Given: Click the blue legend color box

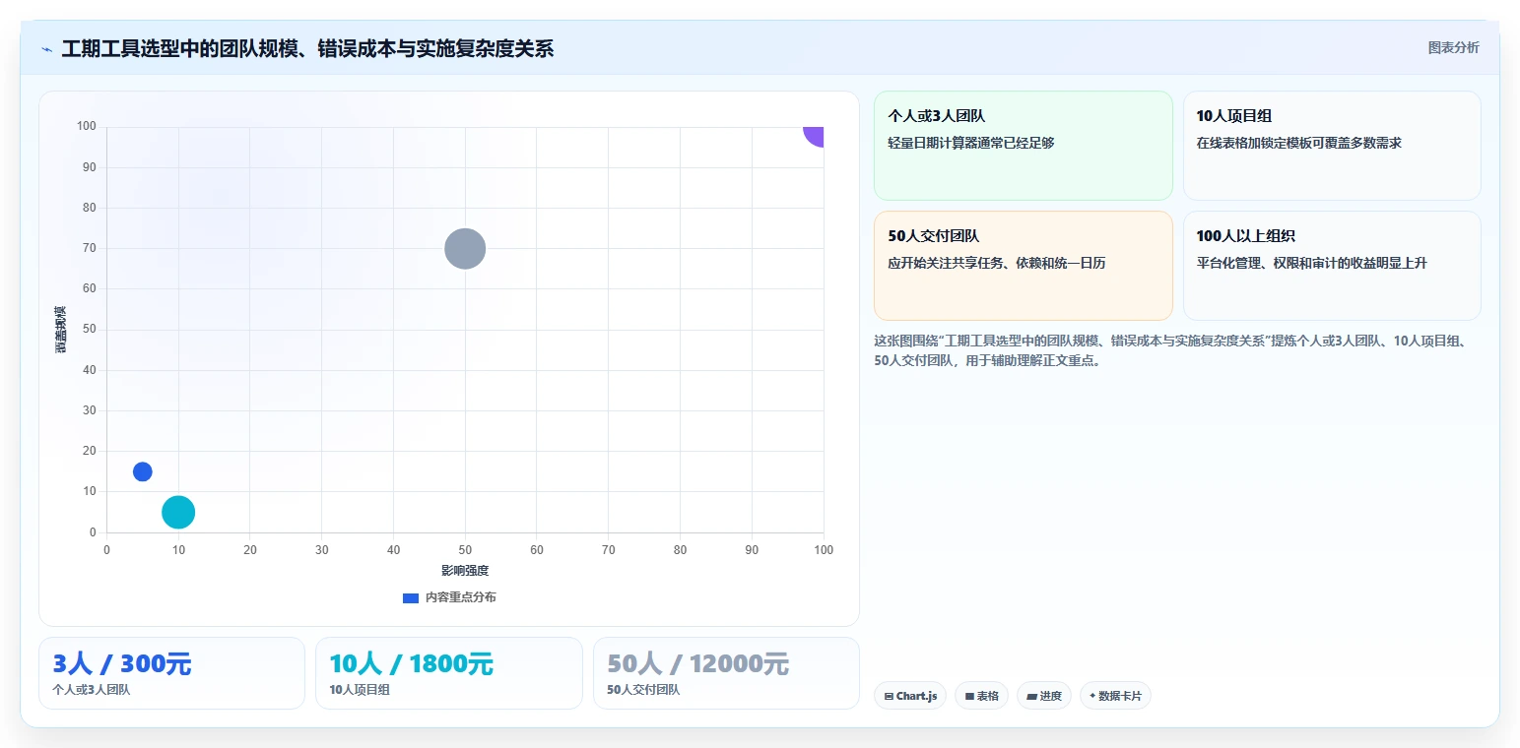Looking at the screenshot, I should coord(411,597).
